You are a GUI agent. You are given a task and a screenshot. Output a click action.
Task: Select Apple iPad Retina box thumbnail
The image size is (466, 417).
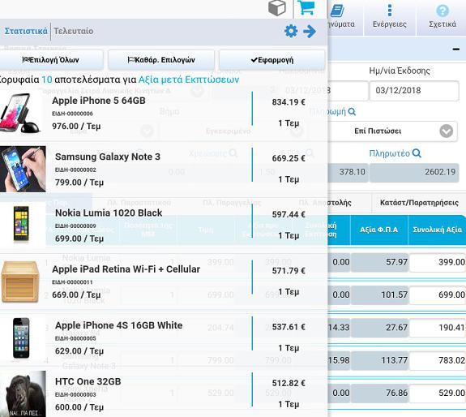20,282
